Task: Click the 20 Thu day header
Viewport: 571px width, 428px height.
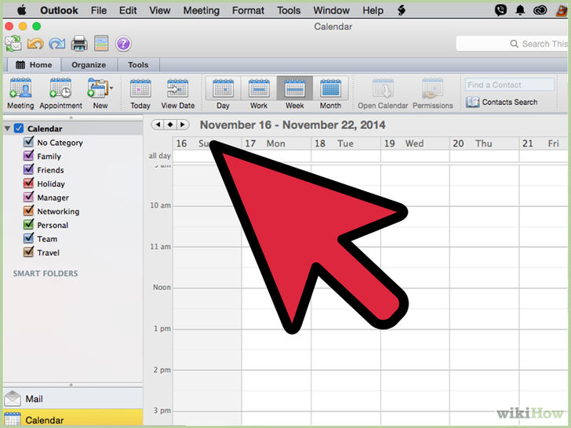Action: (x=484, y=143)
